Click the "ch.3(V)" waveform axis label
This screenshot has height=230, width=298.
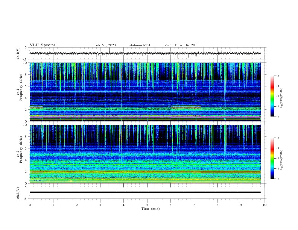click(x=18, y=193)
